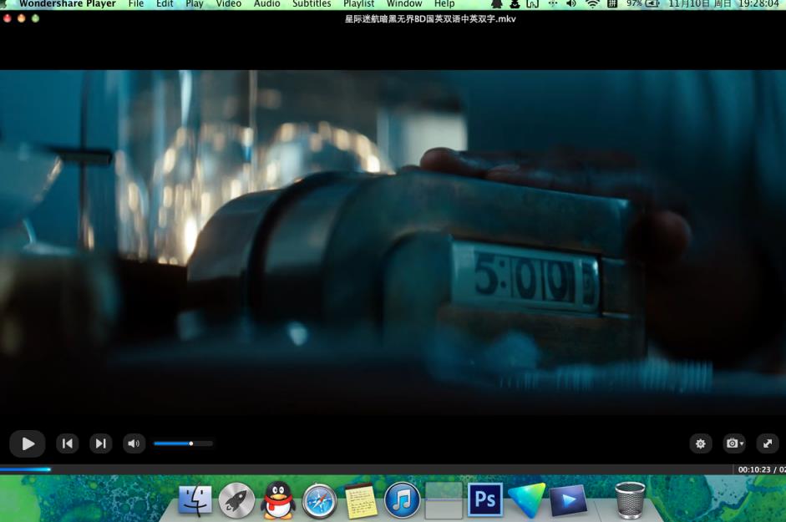Viewport: 786px width, 522px height.
Task: Open the Subtitles menu
Action: 312,4
